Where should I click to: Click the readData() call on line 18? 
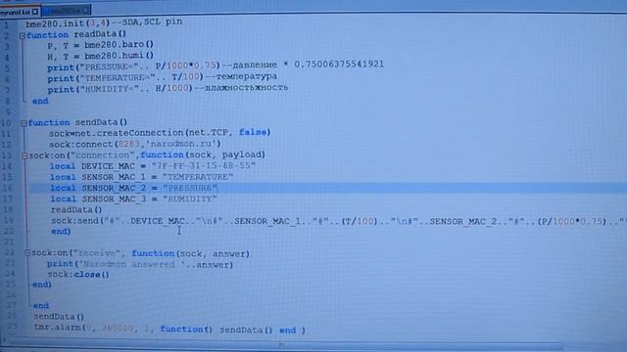[76, 209]
